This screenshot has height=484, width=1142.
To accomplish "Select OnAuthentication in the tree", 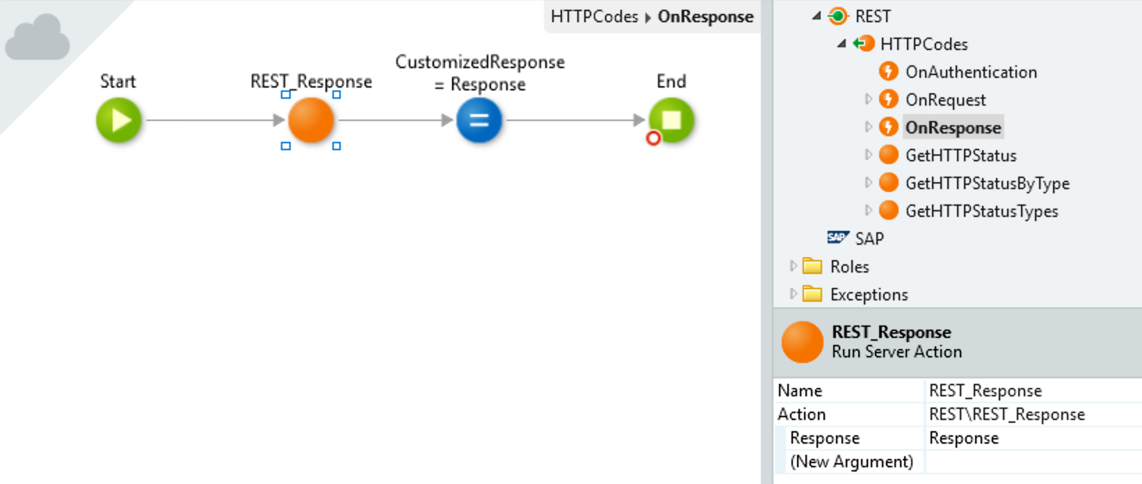I will [x=971, y=72].
